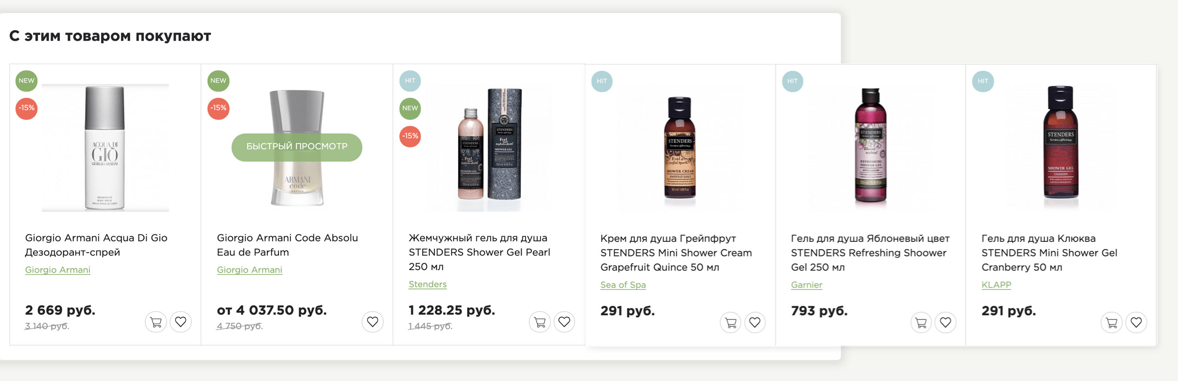Click heart icon on Яблоневый цвет gel

coord(945,322)
